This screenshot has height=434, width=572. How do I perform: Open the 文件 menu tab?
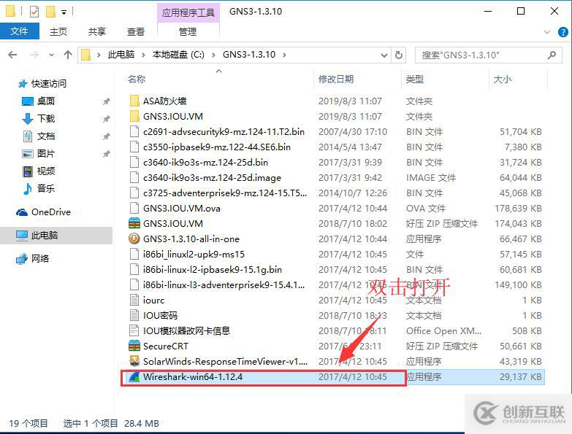point(19,31)
